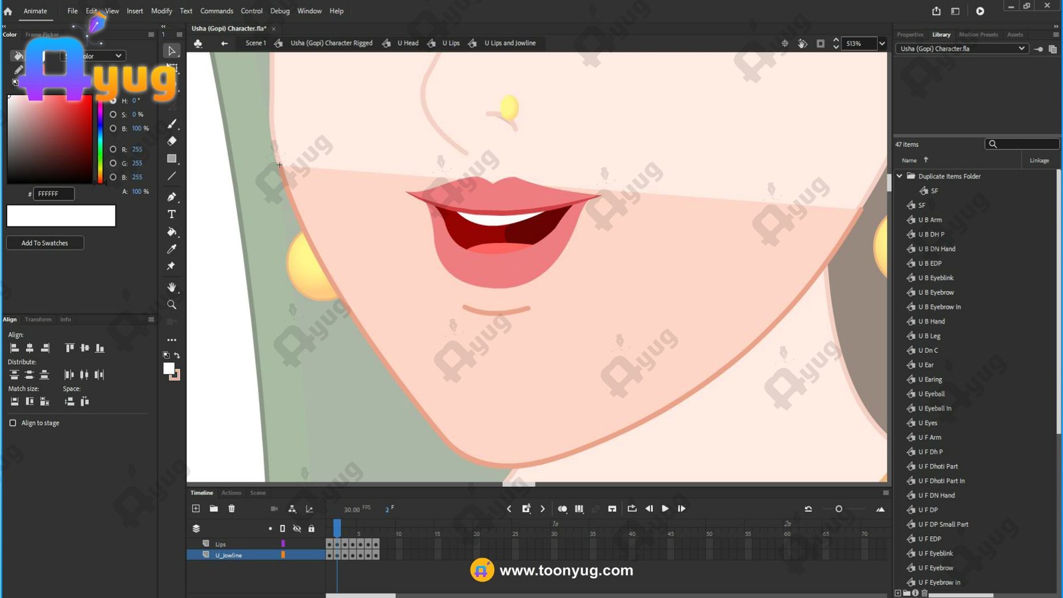Open the Modify menu

(161, 11)
